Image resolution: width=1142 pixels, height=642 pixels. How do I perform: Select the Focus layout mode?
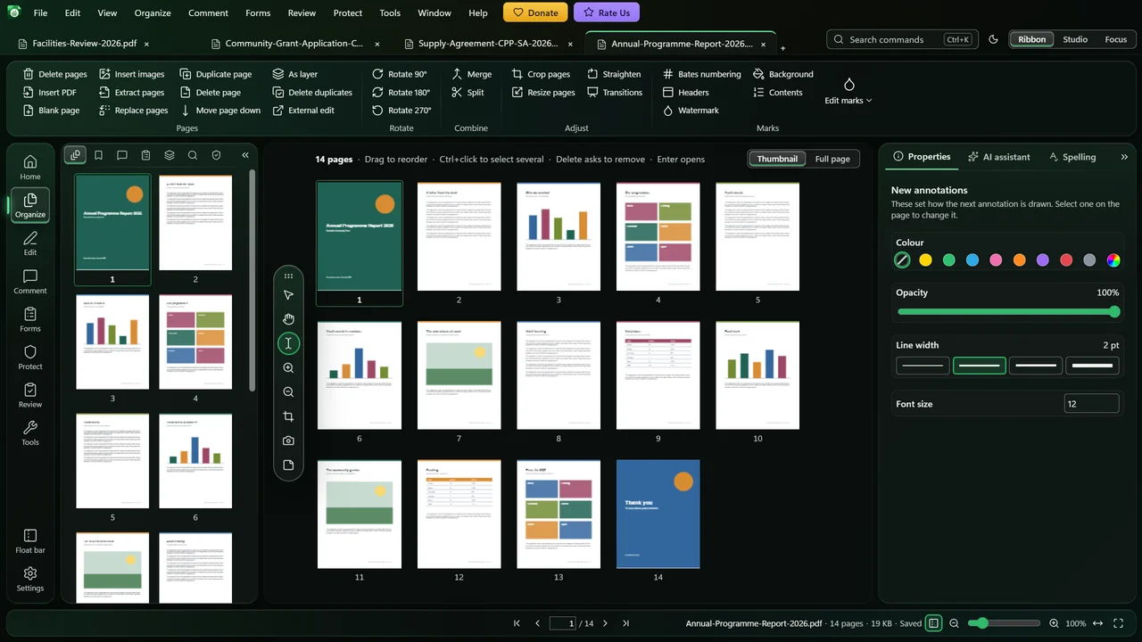click(1115, 39)
